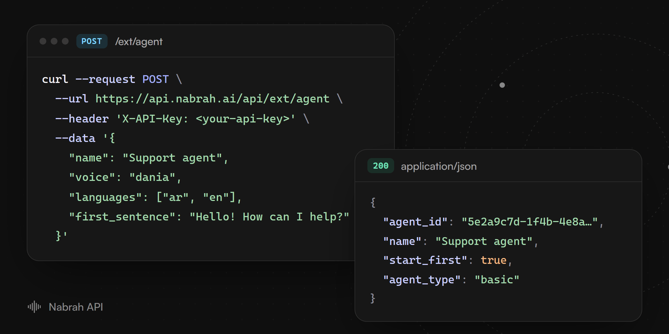This screenshot has height=334, width=669.
Task: Select the --data line in request
Action: (85, 138)
